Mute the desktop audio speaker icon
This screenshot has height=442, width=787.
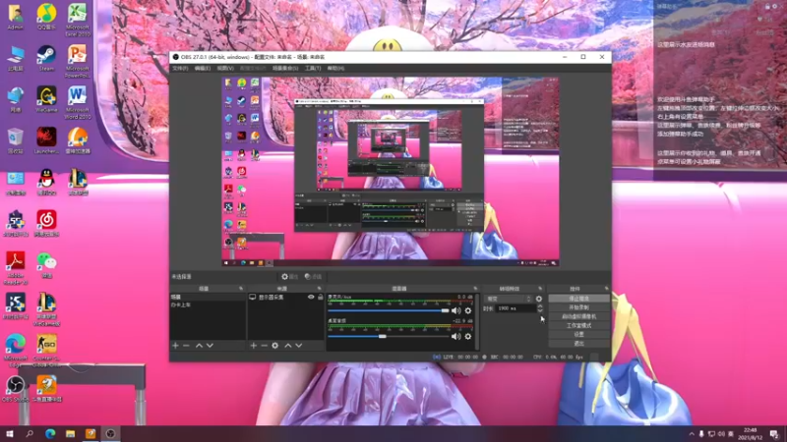coord(455,336)
